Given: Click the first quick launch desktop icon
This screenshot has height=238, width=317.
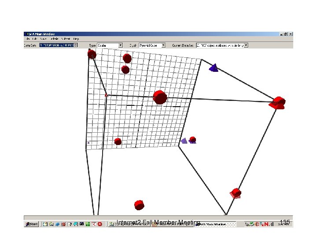Looking at the screenshot, I should tap(45, 224).
